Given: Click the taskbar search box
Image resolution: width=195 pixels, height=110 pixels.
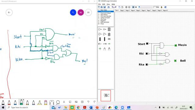Looking at the screenshot, I should [28, 108].
